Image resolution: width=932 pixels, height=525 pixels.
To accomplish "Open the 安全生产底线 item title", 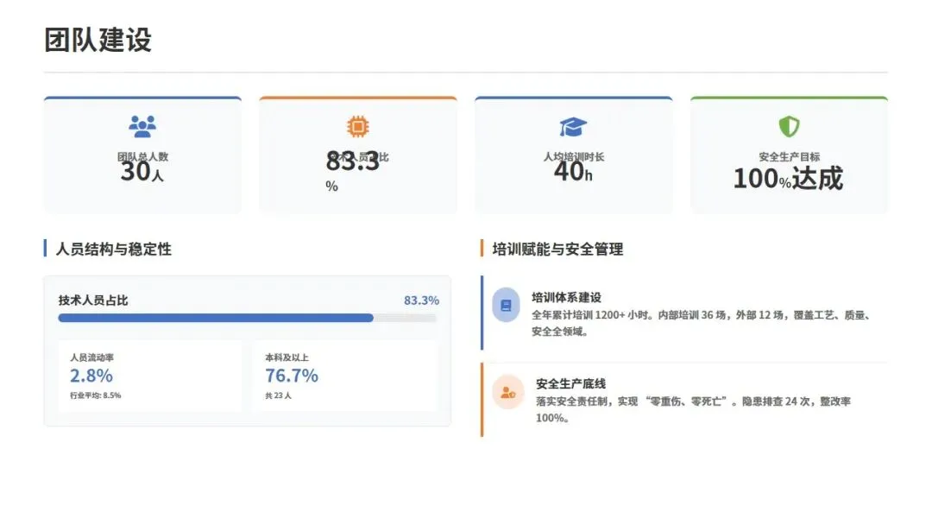I will pyautogui.click(x=570, y=383).
